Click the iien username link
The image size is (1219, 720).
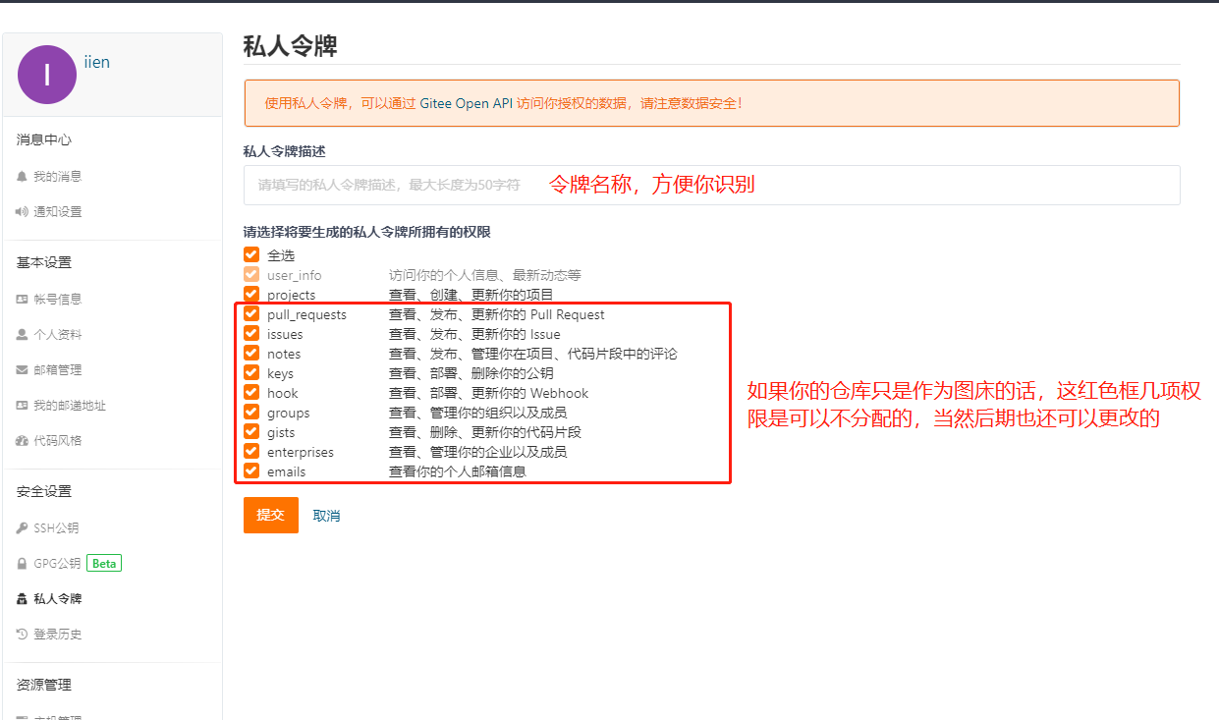(x=96, y=63)
